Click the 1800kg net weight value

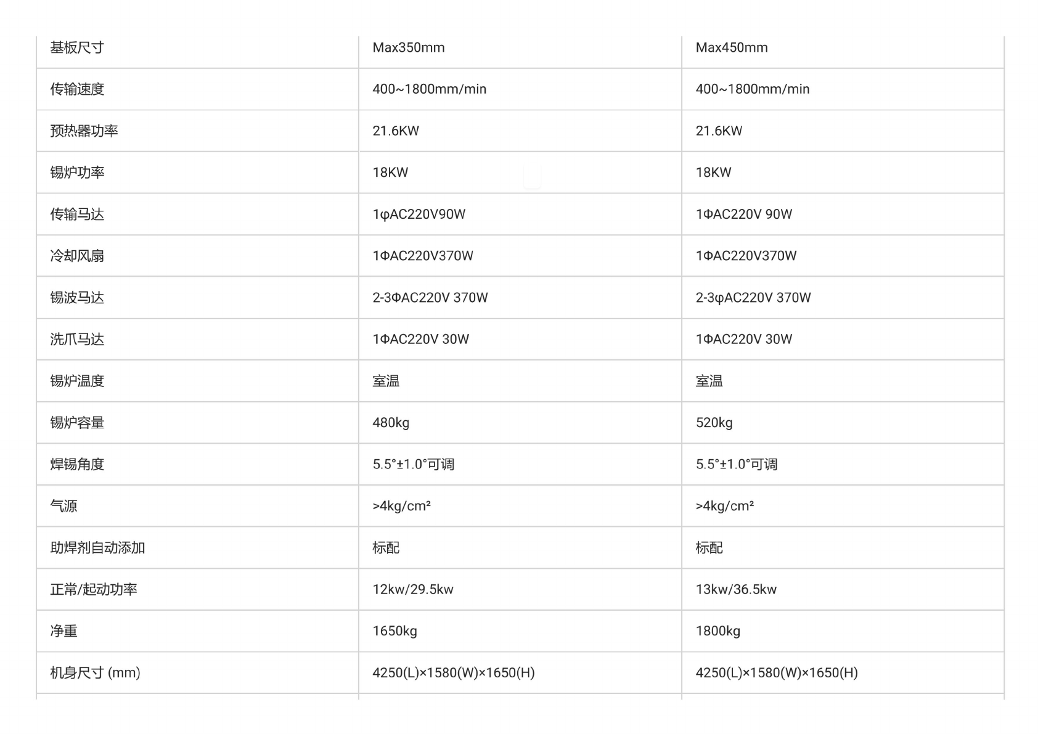[717, 631]
